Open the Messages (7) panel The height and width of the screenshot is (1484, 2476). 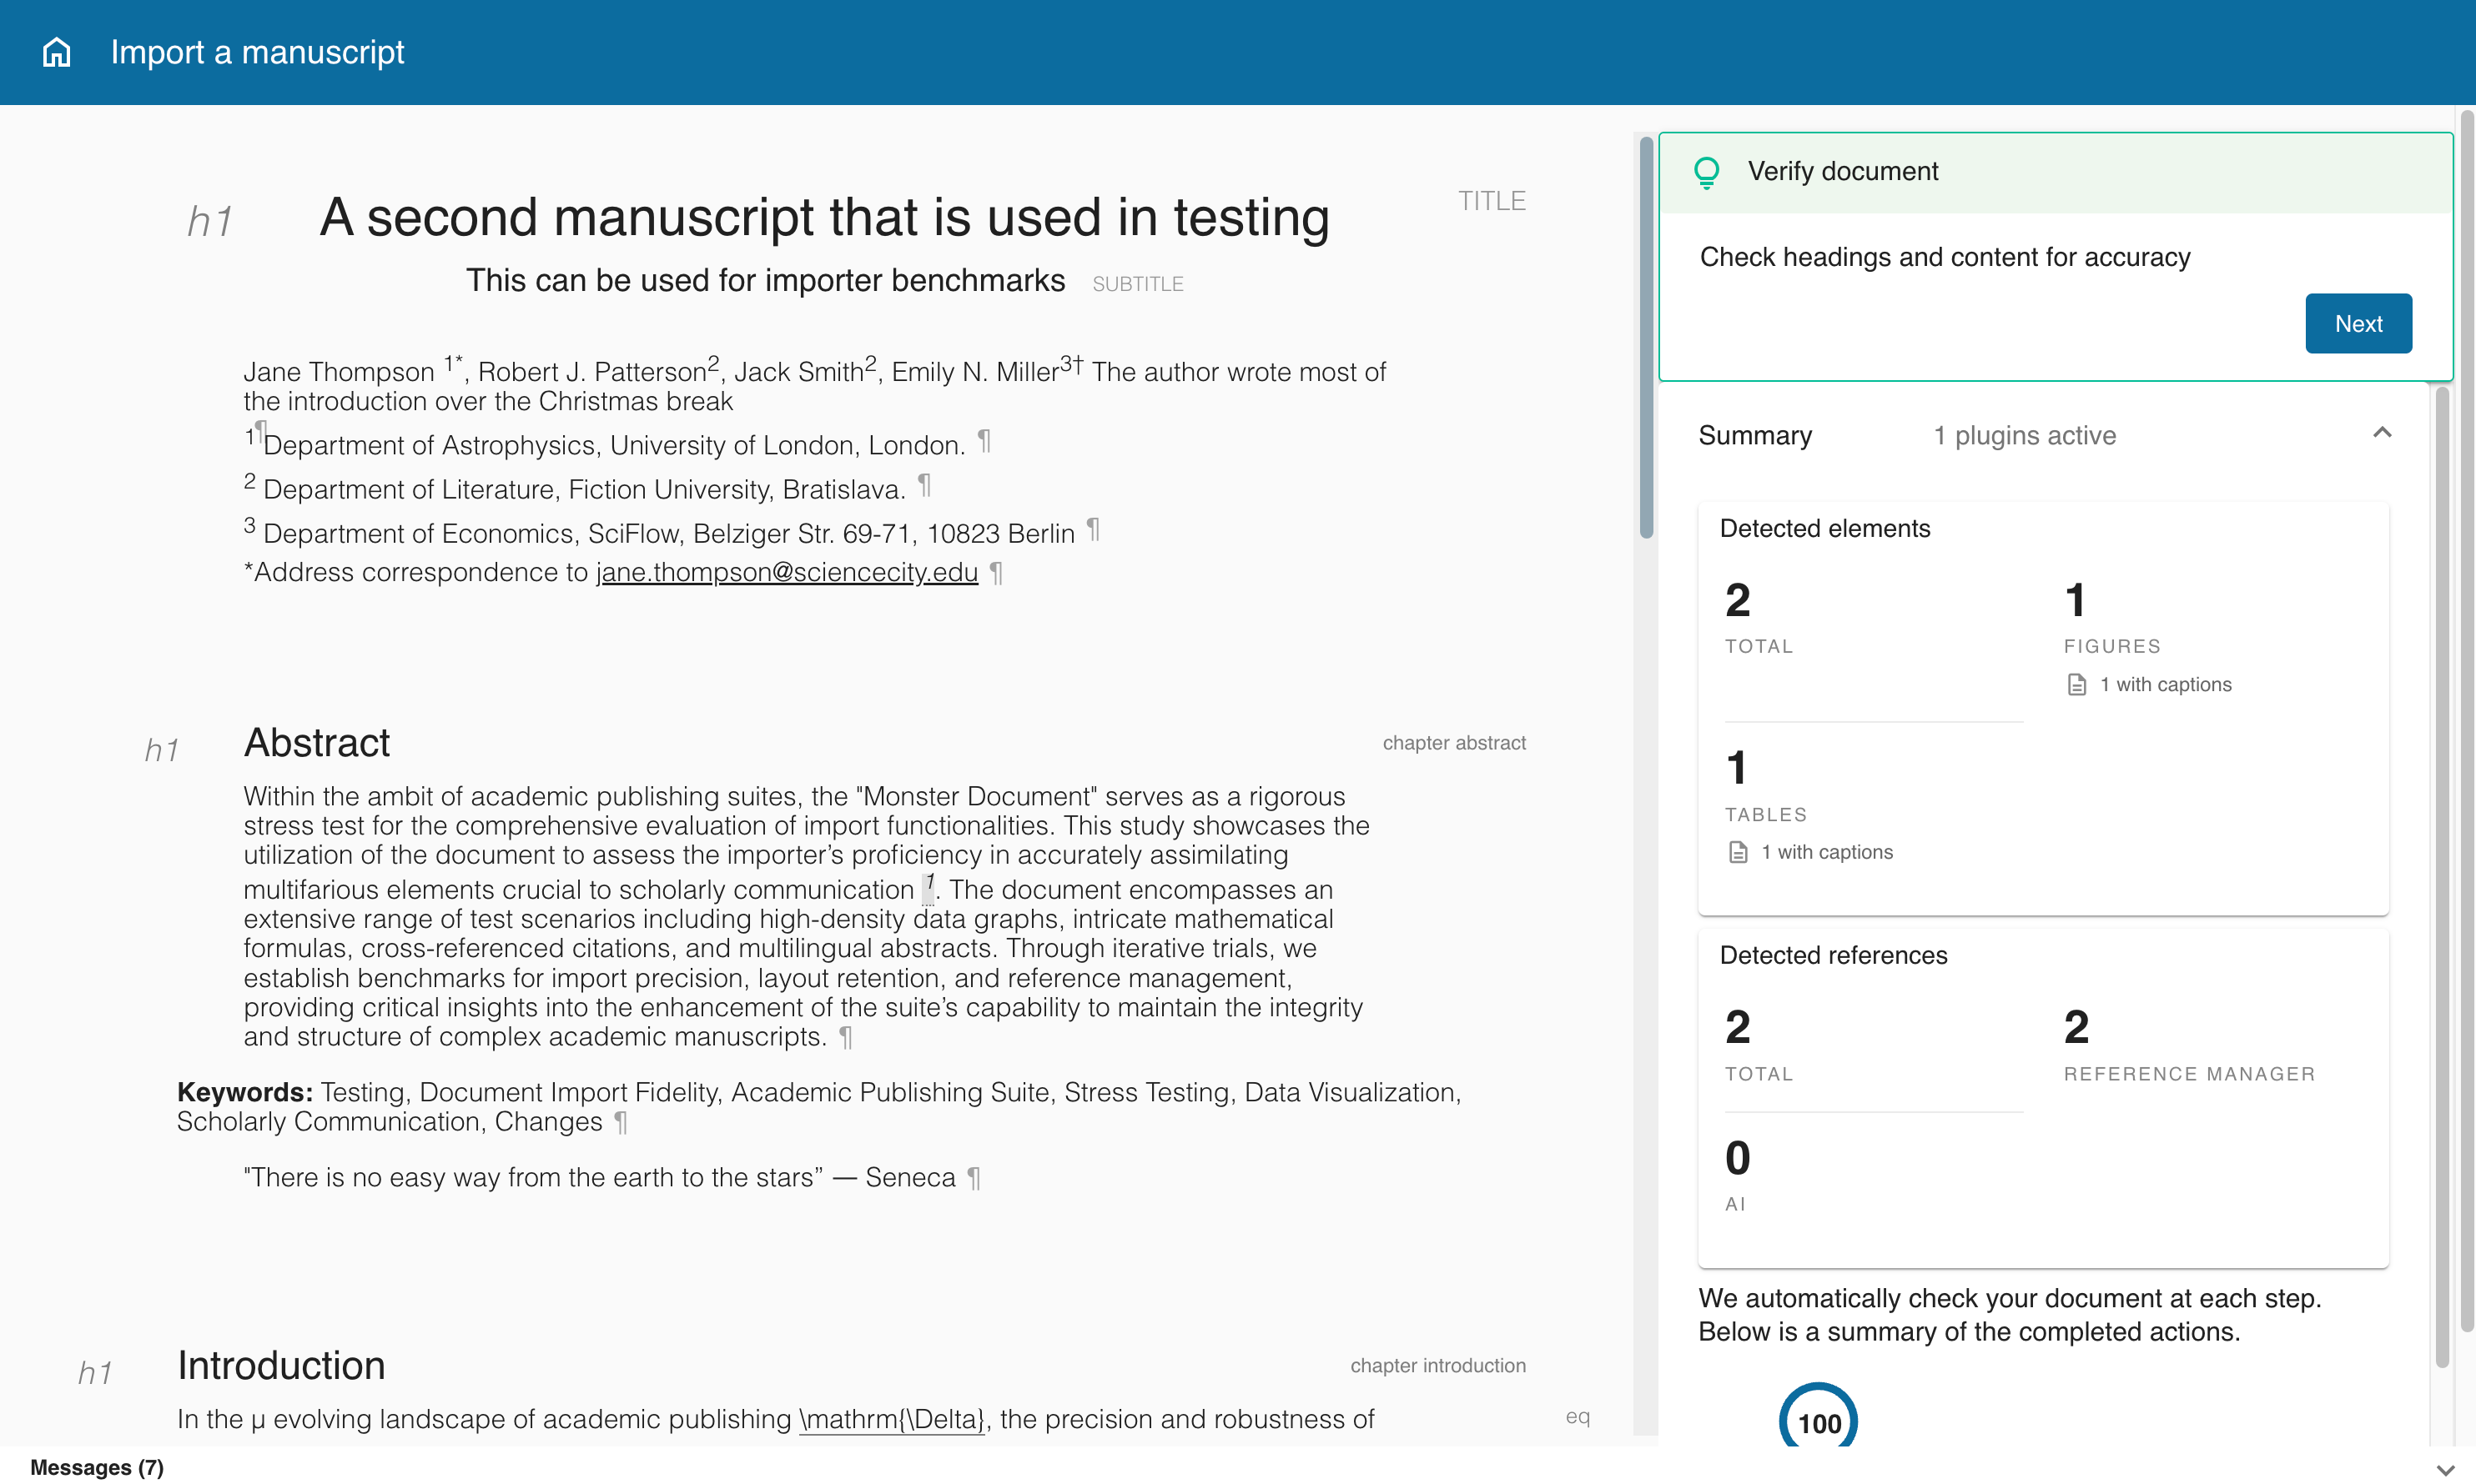coord(97,1467)
